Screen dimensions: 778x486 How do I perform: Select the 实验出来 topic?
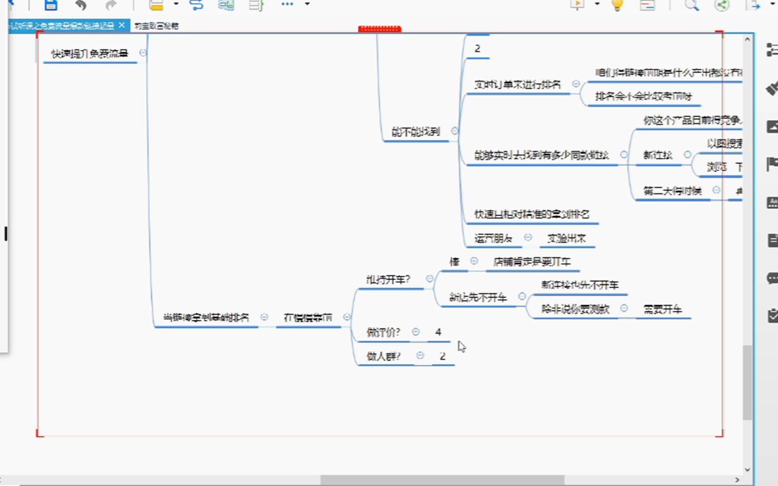pyautogui.click(x=567, y=238)
